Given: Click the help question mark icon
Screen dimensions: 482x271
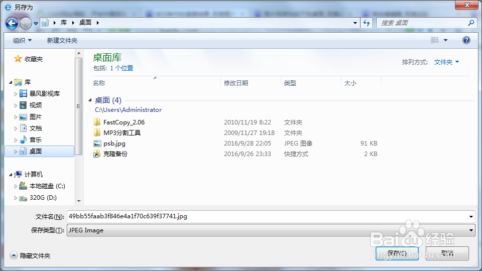Looking at the screenshot, I should coord(466,40).
